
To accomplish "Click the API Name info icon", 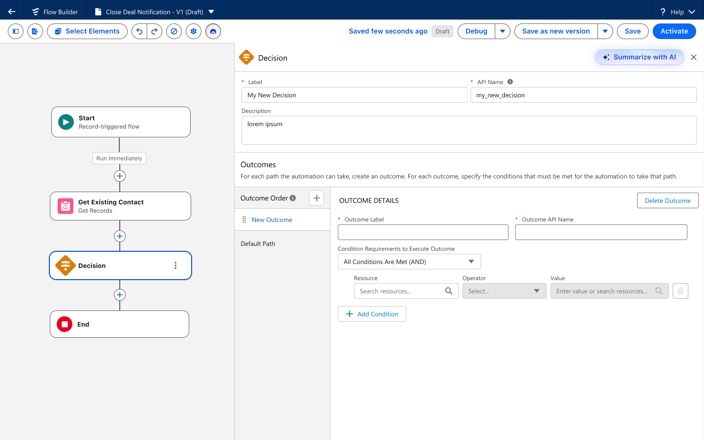I will [x=510, y=82].
